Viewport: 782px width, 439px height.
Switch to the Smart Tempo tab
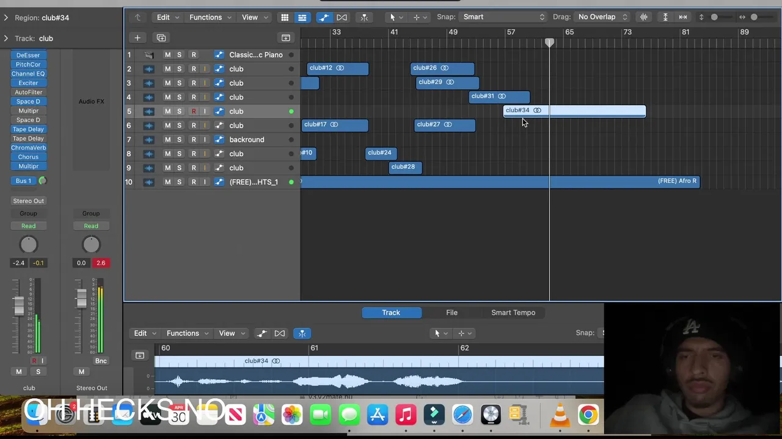pyautogui.click(x=513, y=313)
